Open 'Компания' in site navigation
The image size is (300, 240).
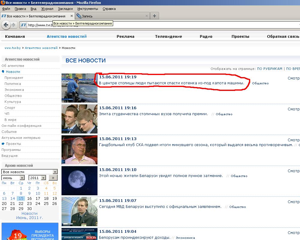click(x=15, y=36)
